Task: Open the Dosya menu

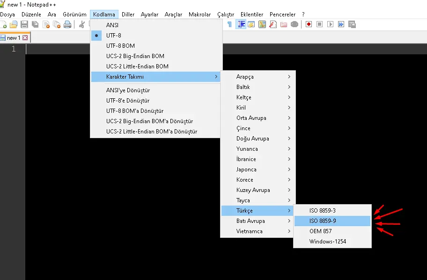Action: click(x=7, y=15)
